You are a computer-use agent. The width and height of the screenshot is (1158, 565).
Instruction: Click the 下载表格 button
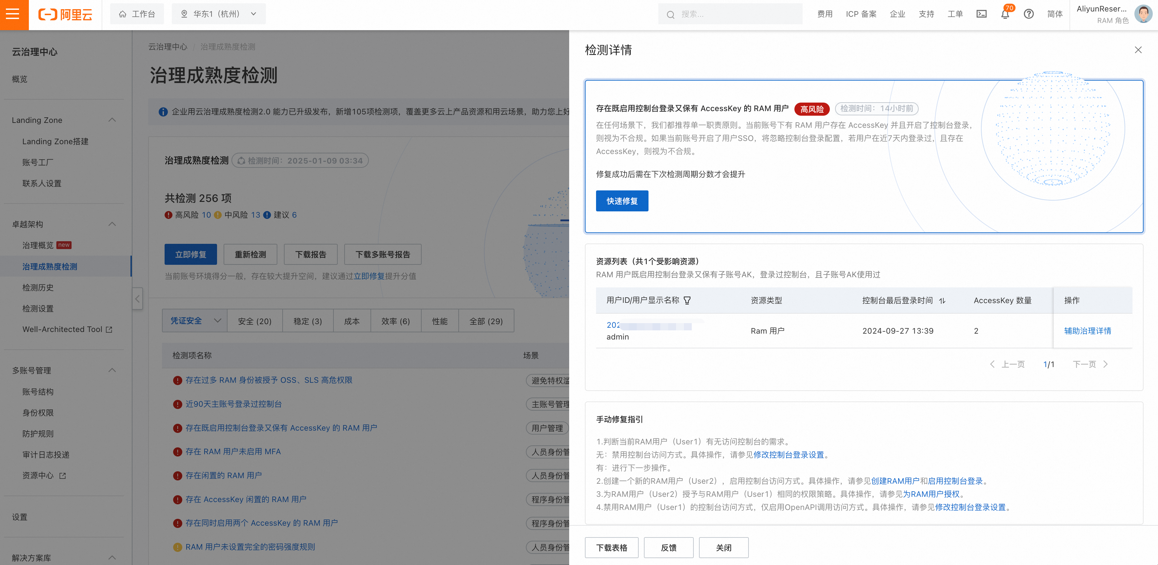(611, 548)
